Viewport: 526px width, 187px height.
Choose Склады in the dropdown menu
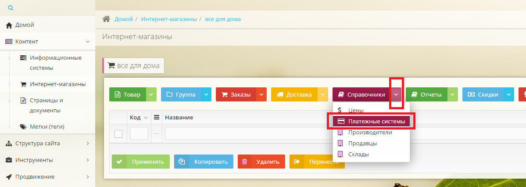click(358, 154)
